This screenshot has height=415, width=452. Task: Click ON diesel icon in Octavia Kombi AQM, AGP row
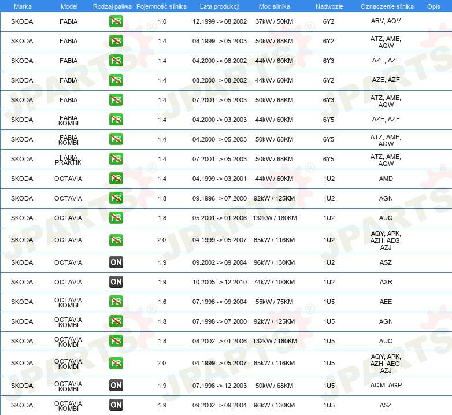point(116,386)
